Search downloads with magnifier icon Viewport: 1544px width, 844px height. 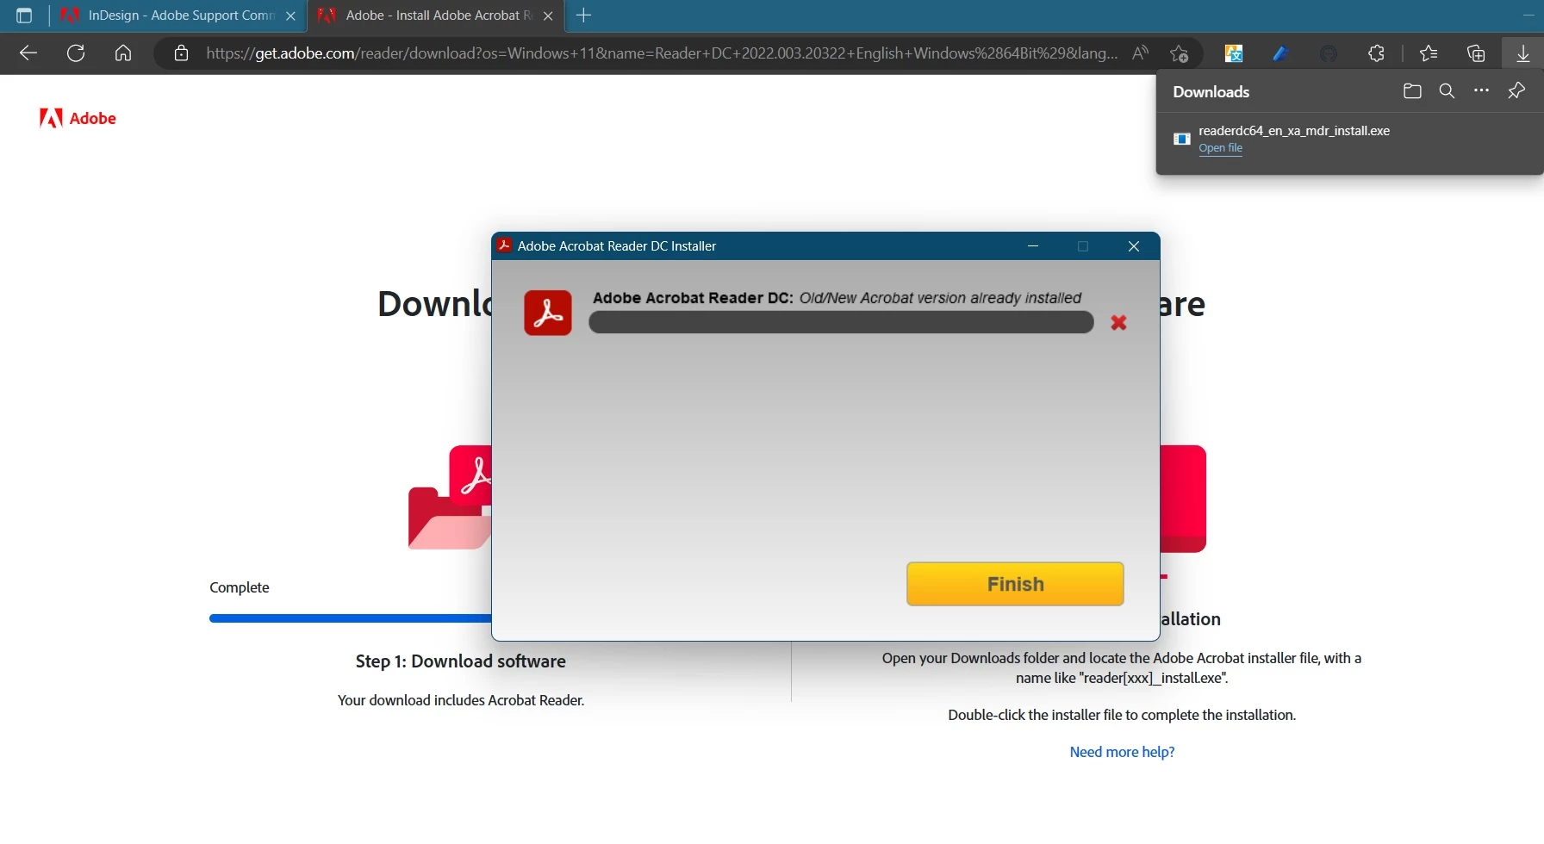pyautogui.click(x=1447, y=91)
